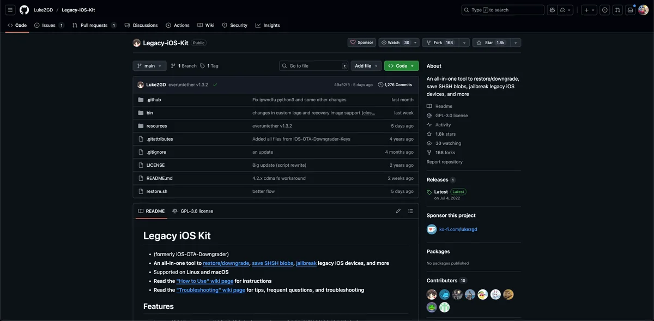Open the "Troubleshooting" wiki page link
Image resolution: width=654 pixels, height=321 pixels.
211,290
